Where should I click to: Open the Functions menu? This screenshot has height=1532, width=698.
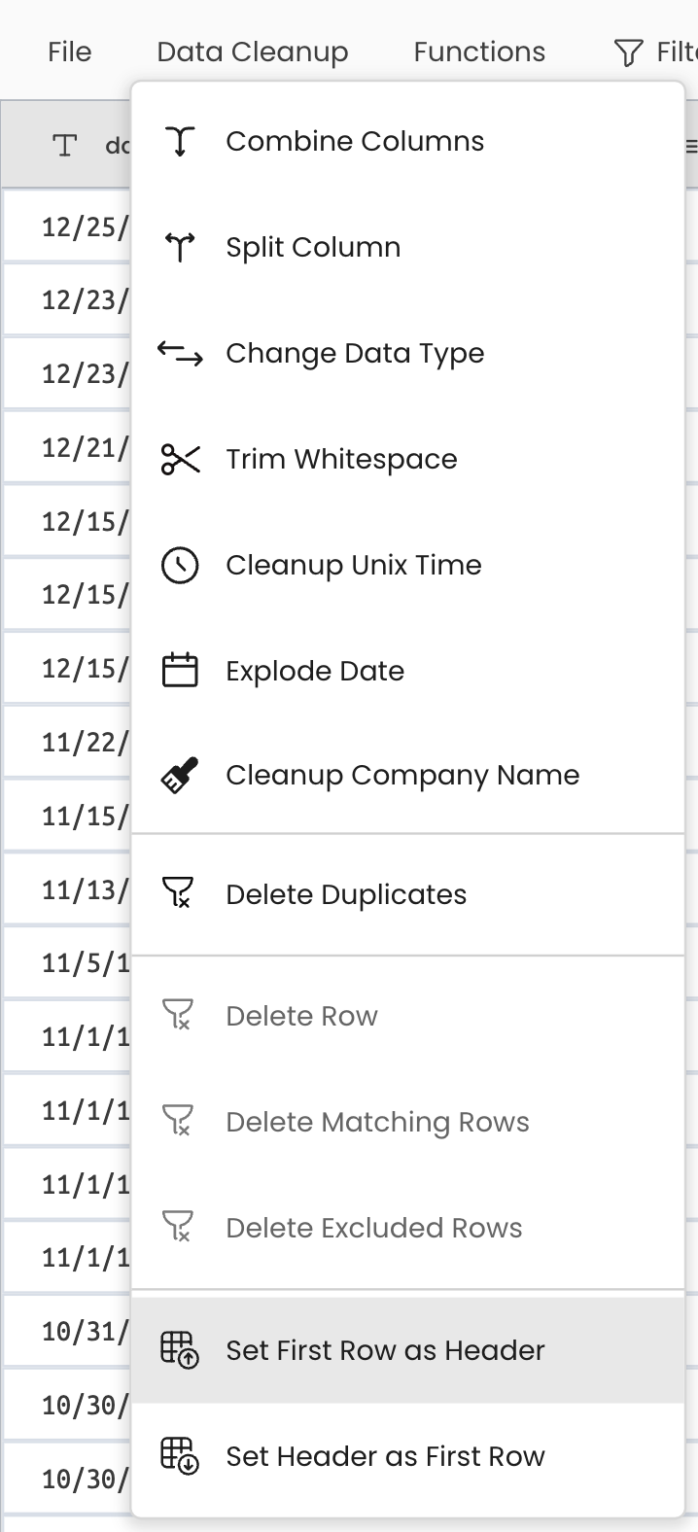tap(479, 52)
